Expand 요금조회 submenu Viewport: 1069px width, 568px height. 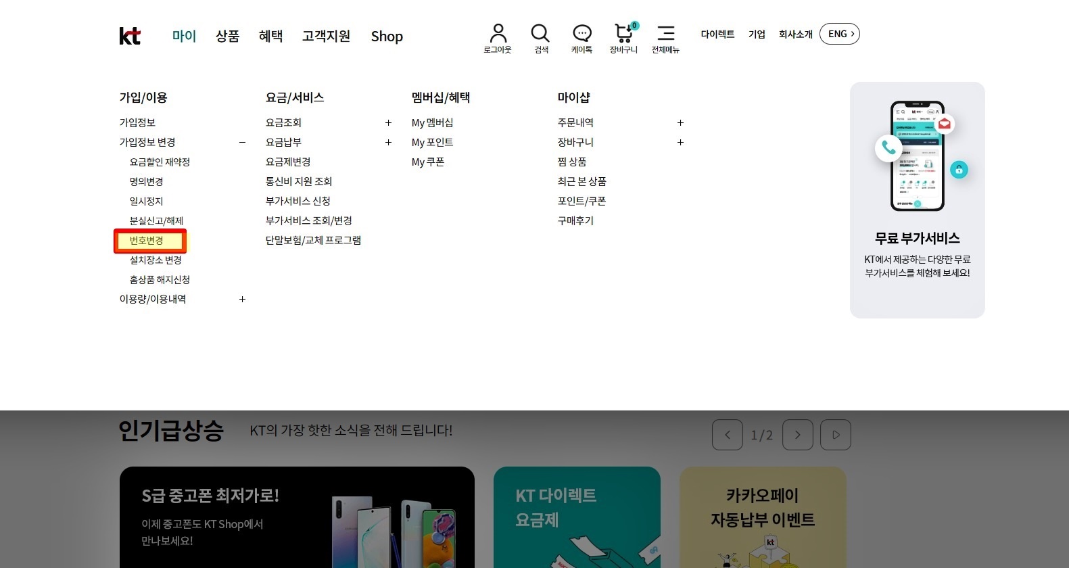(388, 122)
